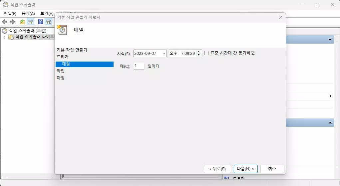Select the 트리거 wizard step
The height and width of the screenshot is (186, 340).
tap(63, 57)
